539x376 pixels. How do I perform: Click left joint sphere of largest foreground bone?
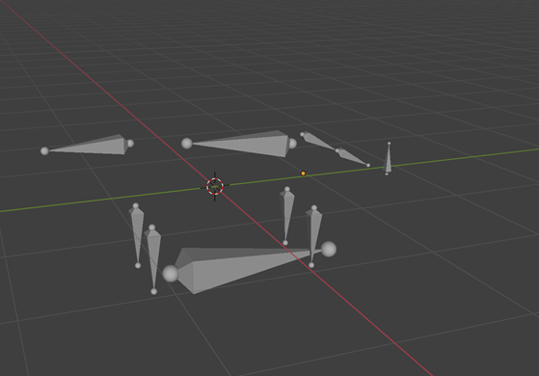point(170,274)
